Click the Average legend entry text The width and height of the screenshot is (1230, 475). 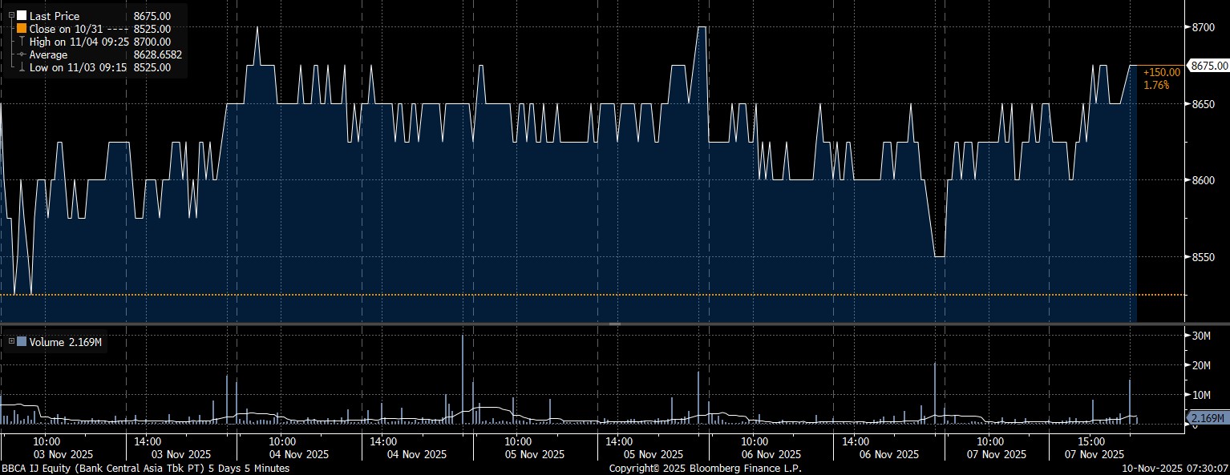(x=48, y=54)
